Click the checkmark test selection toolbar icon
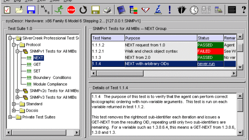The image size is (249, 140). pos(7,10)
